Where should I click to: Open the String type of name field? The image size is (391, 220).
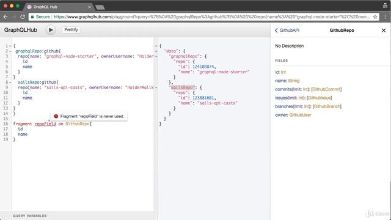tap(294, 81)
